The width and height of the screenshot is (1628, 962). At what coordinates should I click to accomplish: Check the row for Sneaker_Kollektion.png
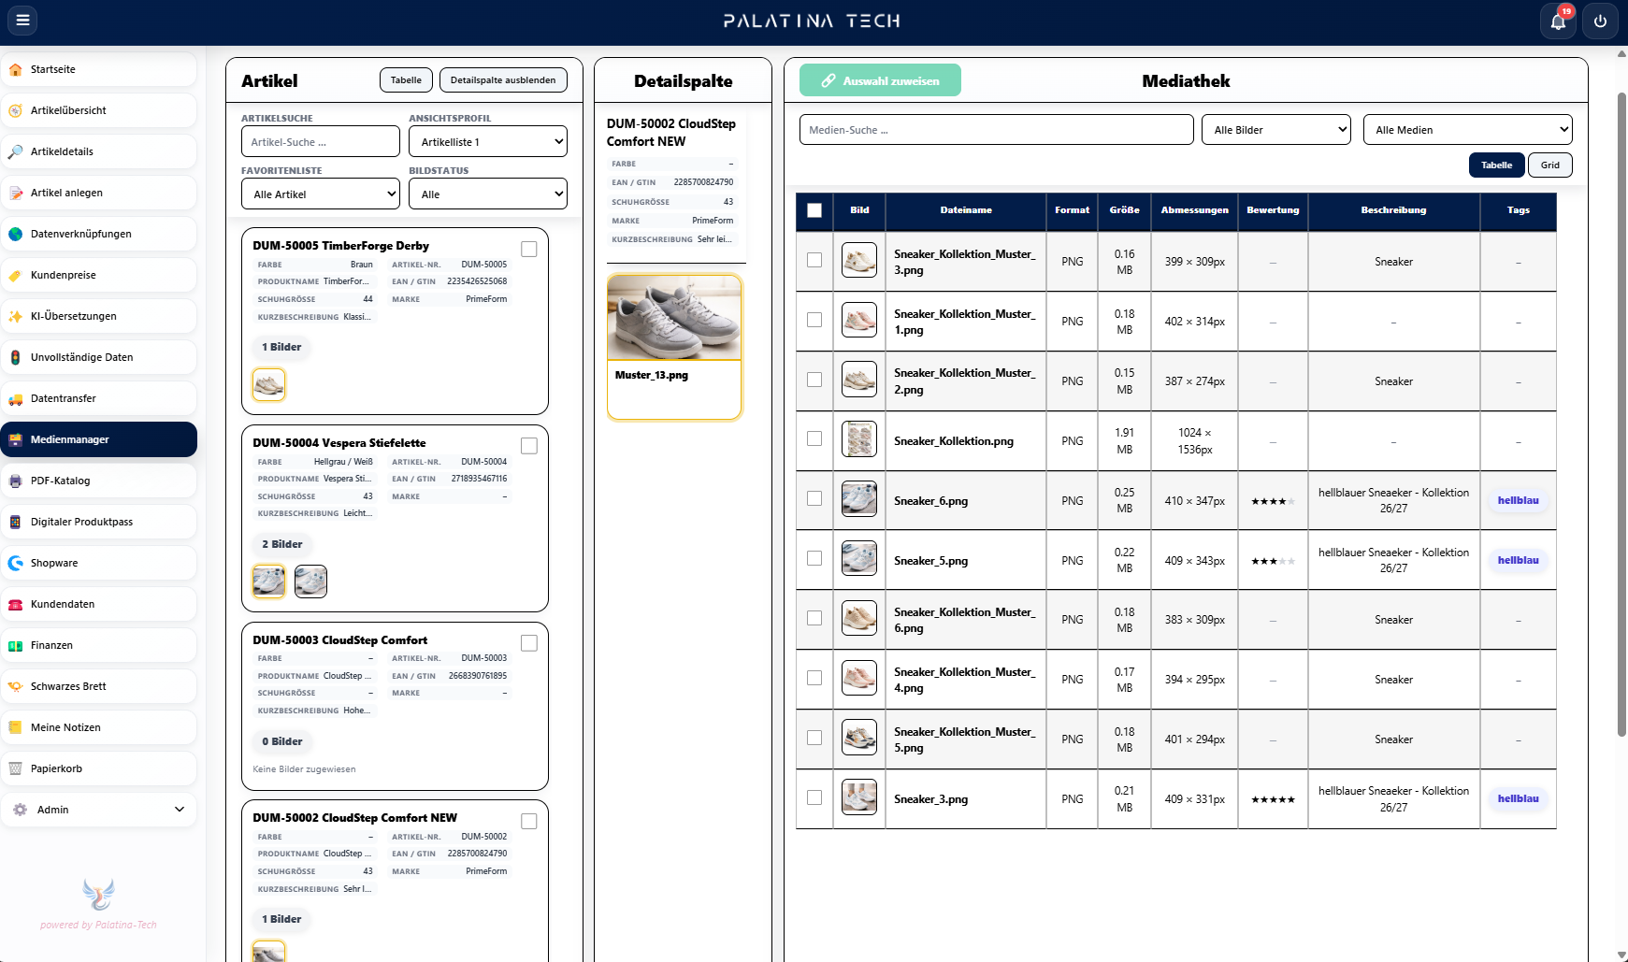click(x=814, y=438)
